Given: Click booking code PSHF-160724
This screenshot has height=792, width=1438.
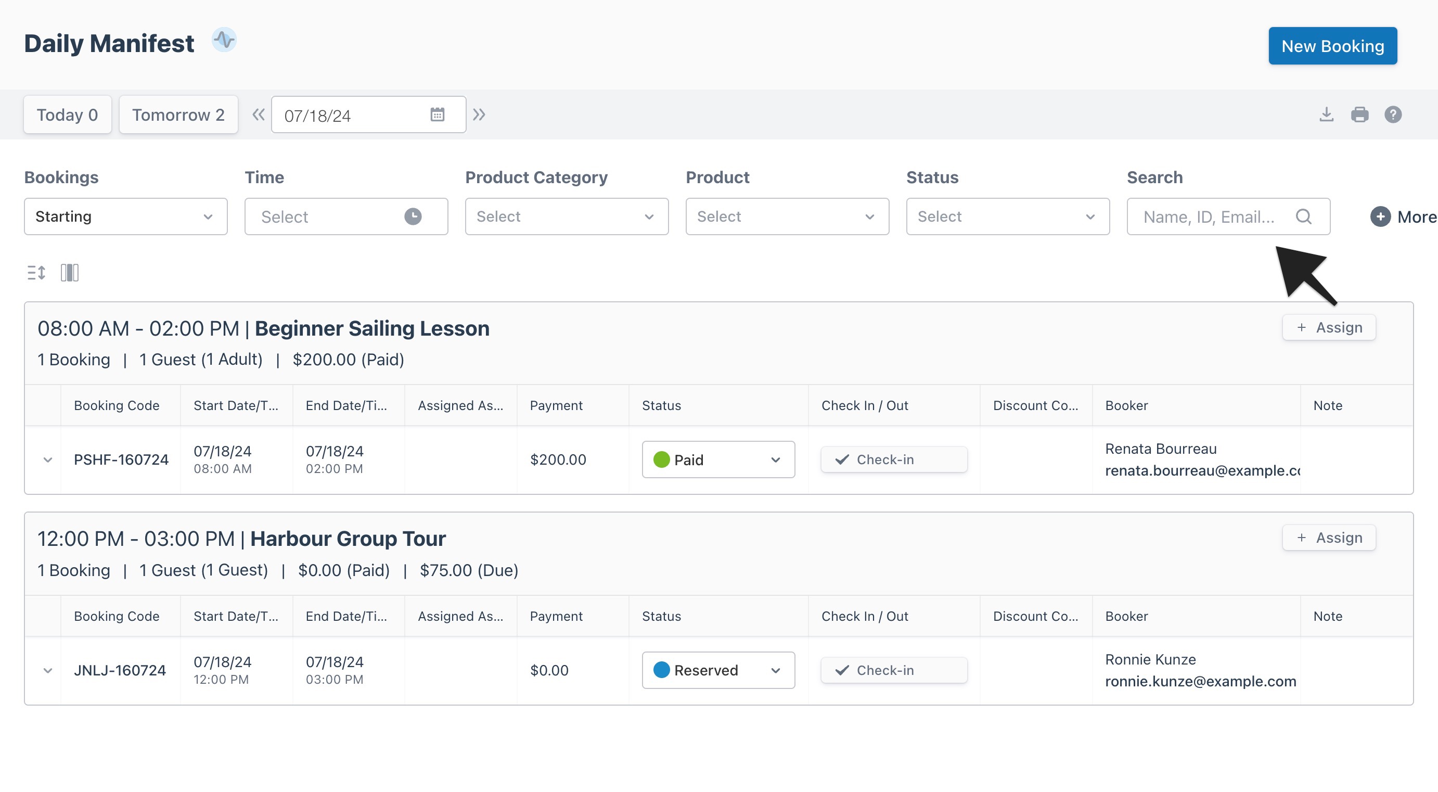Looking at the screenshot, I should pyautogui.click(x=121, y=459).
